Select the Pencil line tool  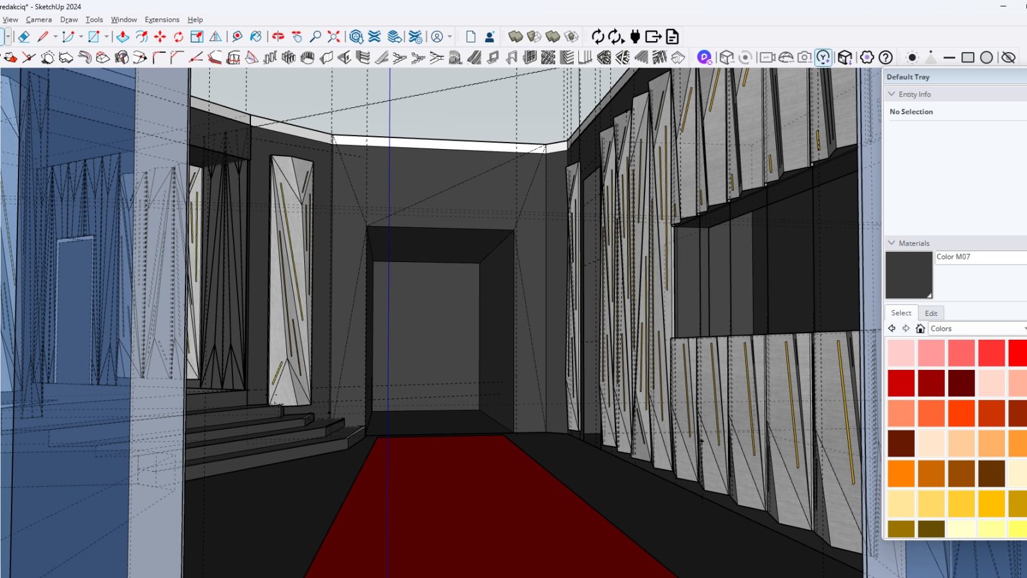[43, 37]
